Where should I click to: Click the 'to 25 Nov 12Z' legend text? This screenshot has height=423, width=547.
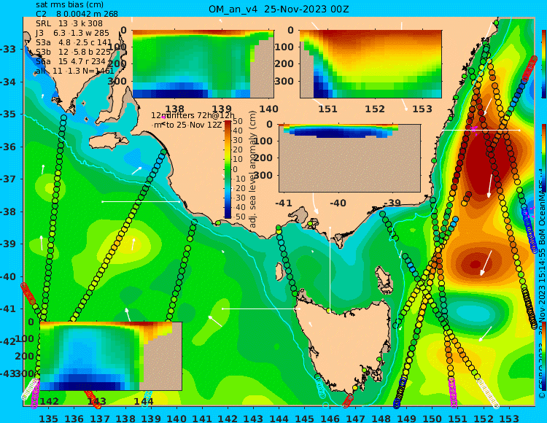(x=193, y=125)
